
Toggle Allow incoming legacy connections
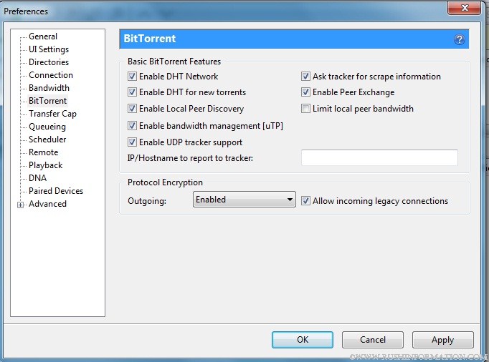point(306,201)
